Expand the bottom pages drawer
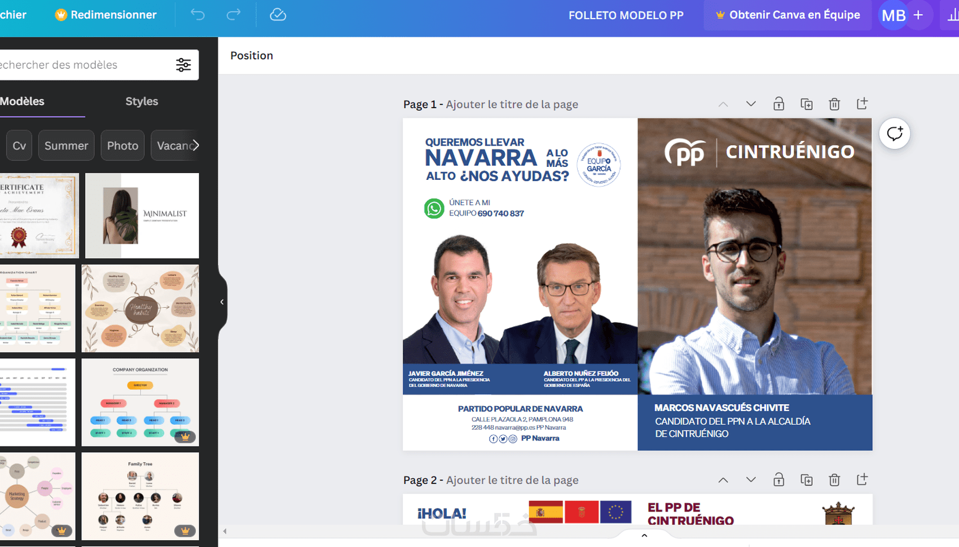The height and width of the screenshot is (547, 959). pyautogui.click(x=644, y=535)
